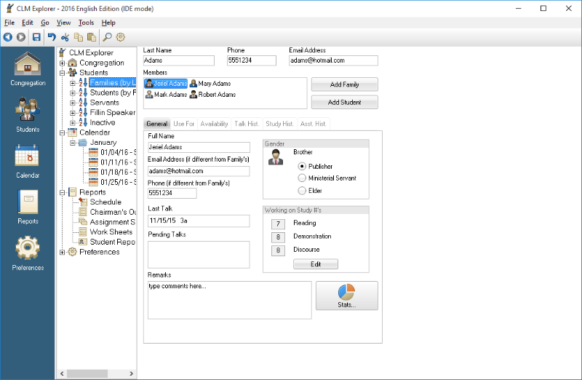Image resolution: width=582 pixels, height=380 pixels.
Task: Click the tree horizontal scrollbar thumb
Action: (x=87, y=373)
